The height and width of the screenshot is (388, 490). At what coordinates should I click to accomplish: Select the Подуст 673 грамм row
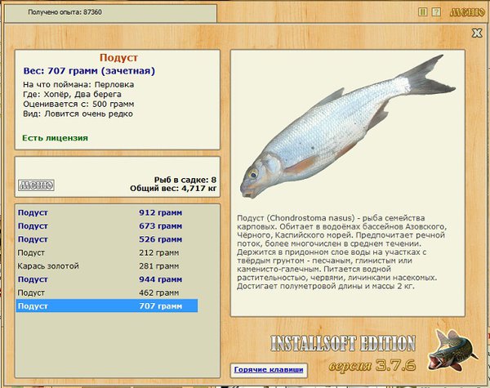pyautogui.click(x=107, y=226)
